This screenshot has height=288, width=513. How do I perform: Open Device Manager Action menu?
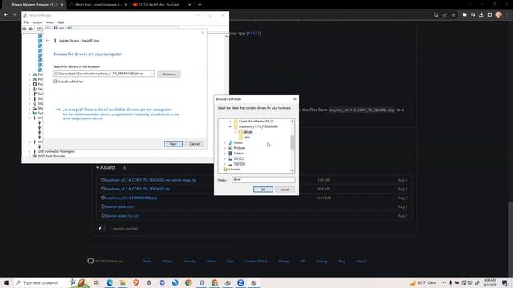tap(38, 22)
